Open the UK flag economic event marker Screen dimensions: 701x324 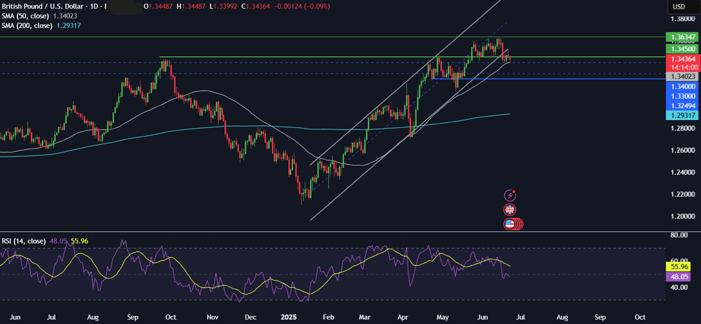(509, 210)
